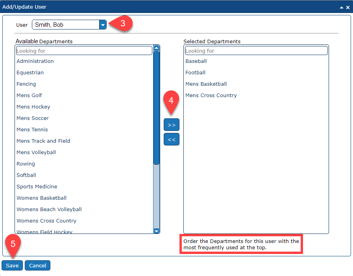Screen dimensions: 353x276
Task: Select Mens Soccer department
Action: click(33, 118)
